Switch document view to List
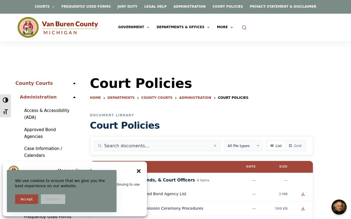 coord(276,146)
